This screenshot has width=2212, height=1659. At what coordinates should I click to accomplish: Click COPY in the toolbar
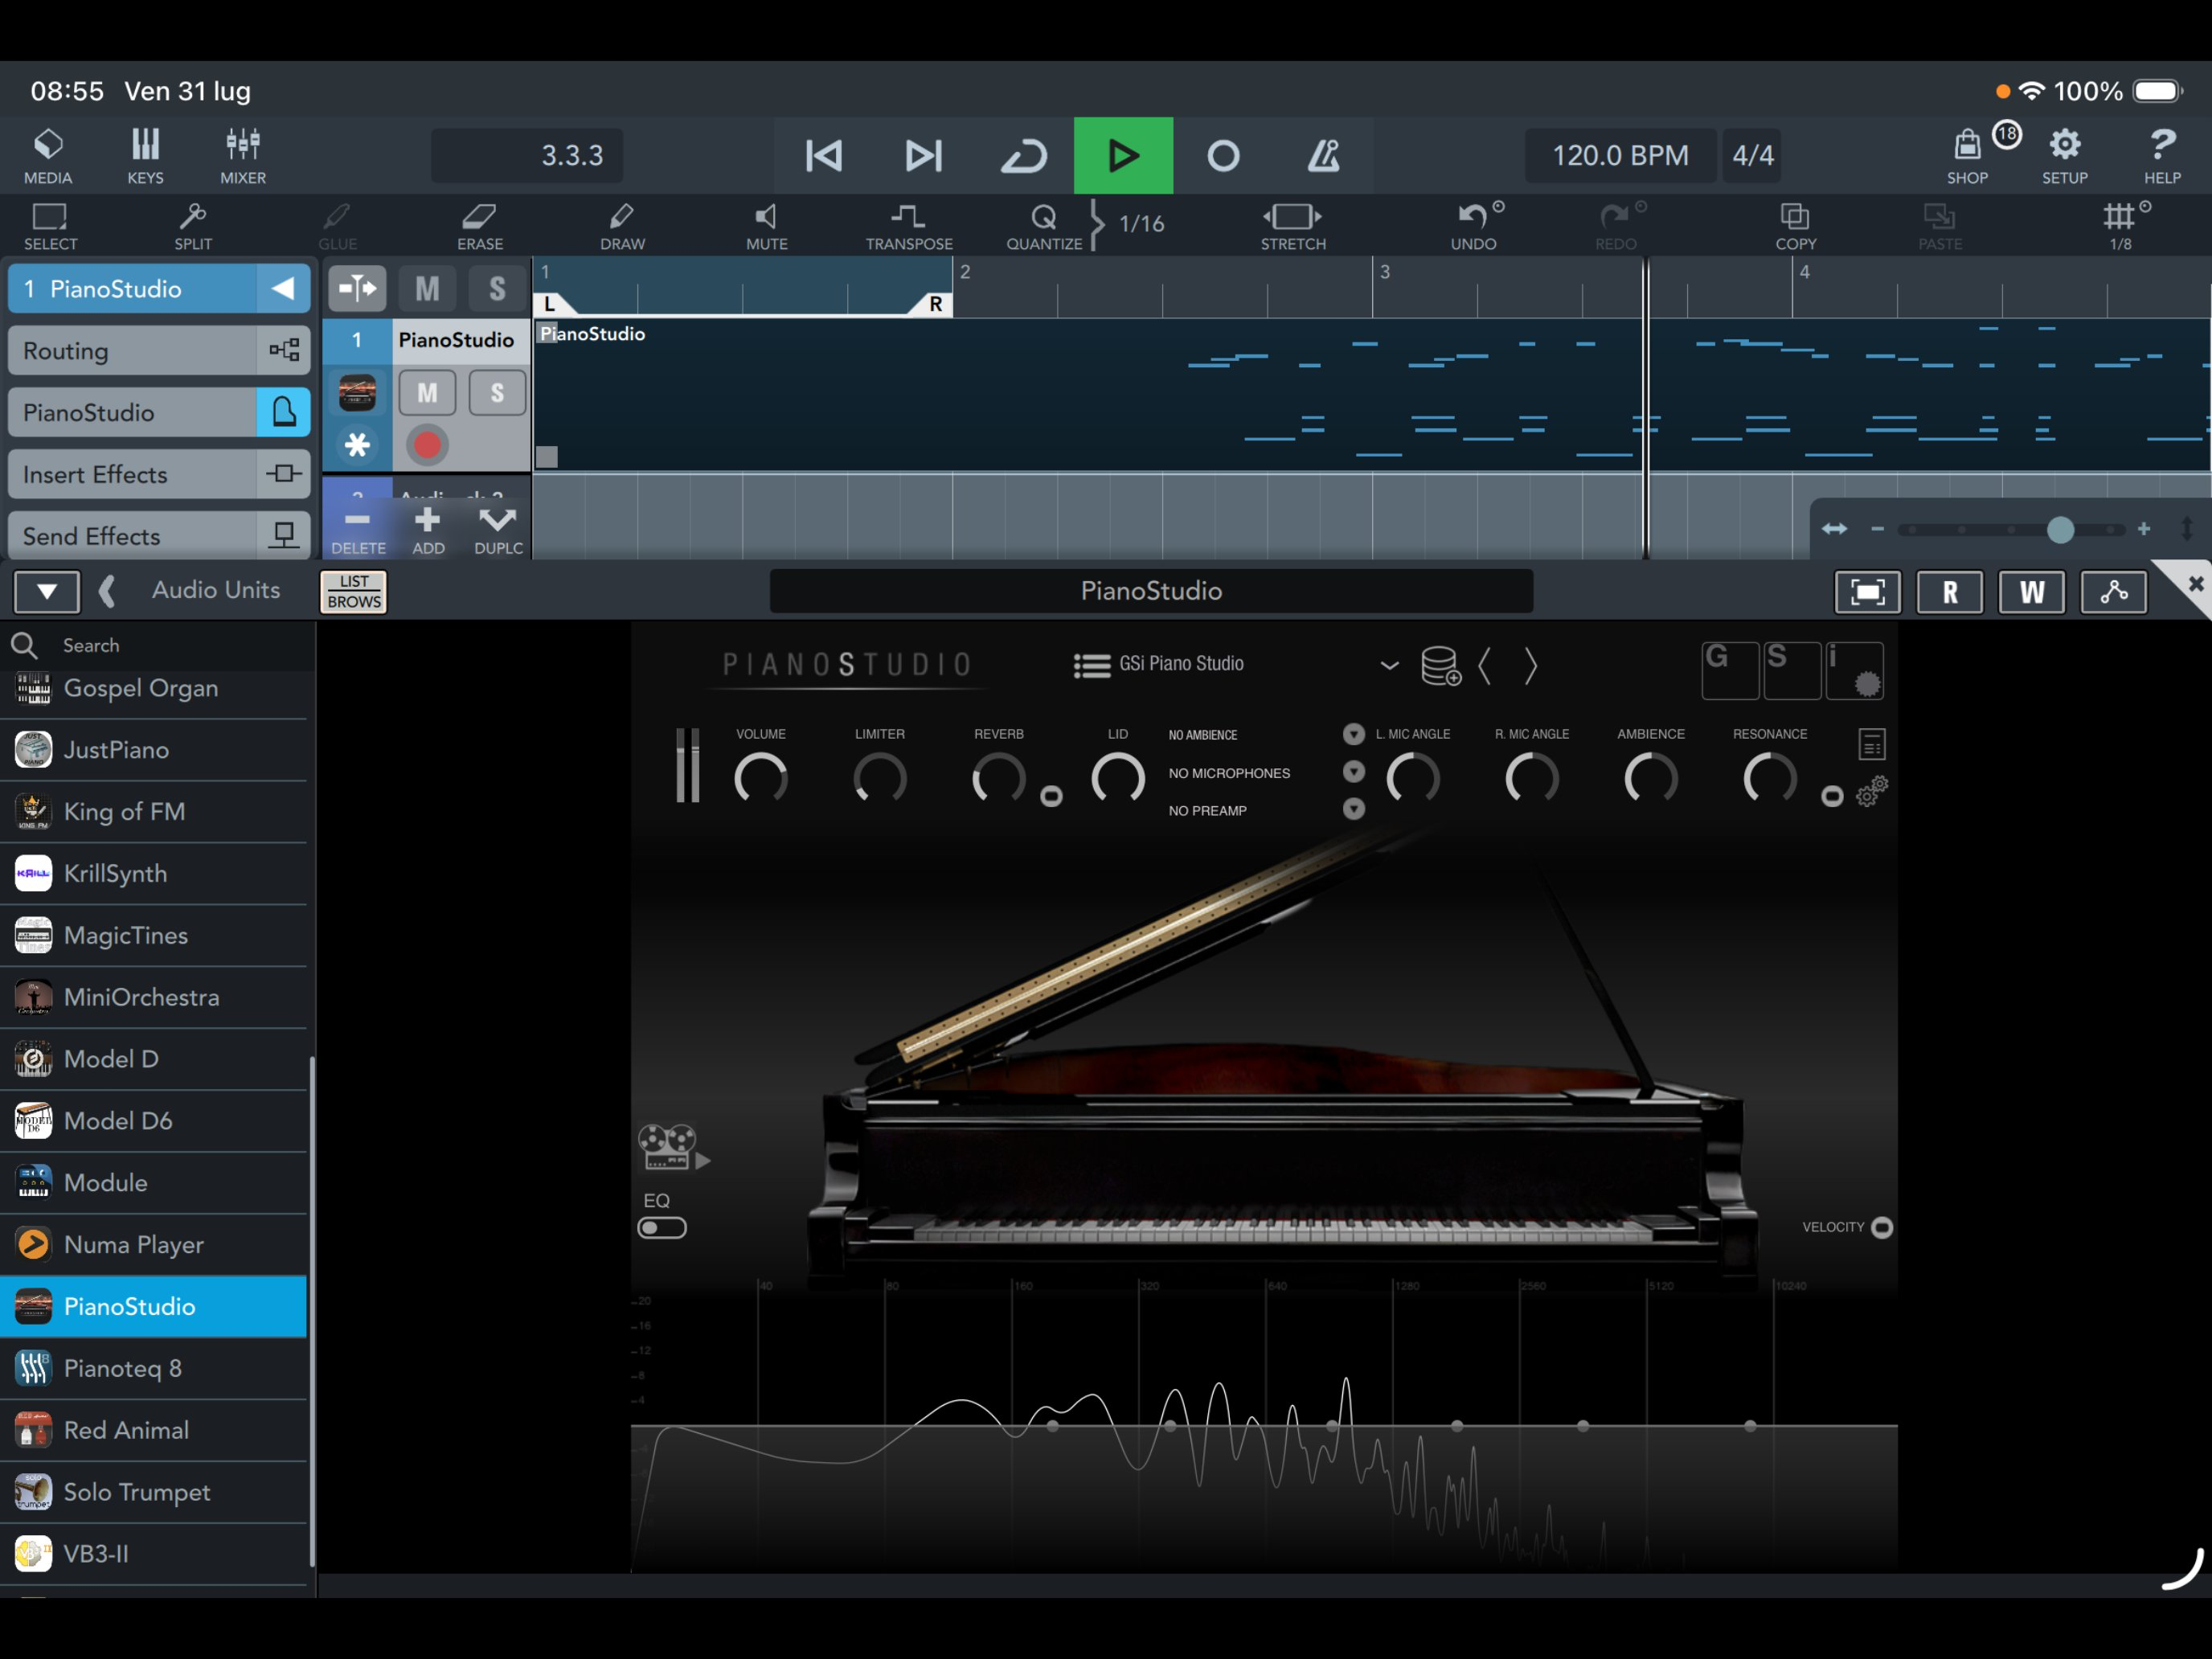pyautogui.click(x=1795, y=226)
